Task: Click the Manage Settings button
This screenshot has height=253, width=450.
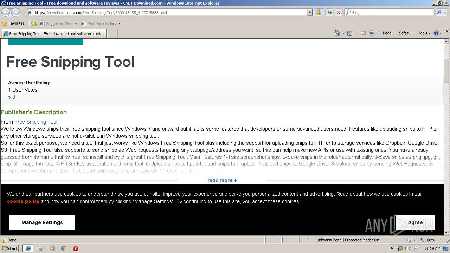Action: pyautogui.click(x=42, y=222)
